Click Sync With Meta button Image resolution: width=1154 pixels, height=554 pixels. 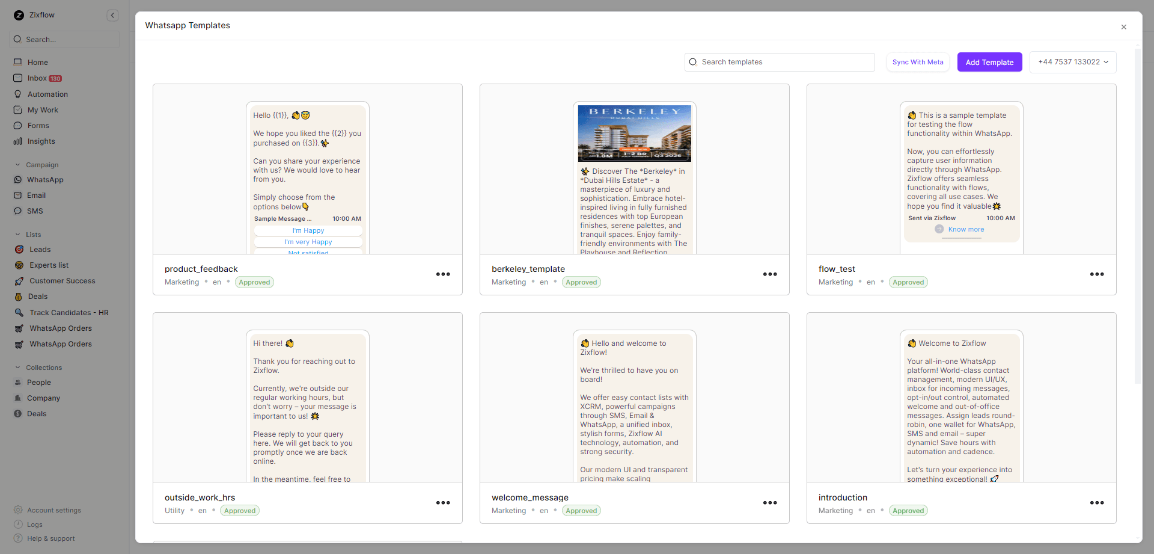tap(917, 63)
